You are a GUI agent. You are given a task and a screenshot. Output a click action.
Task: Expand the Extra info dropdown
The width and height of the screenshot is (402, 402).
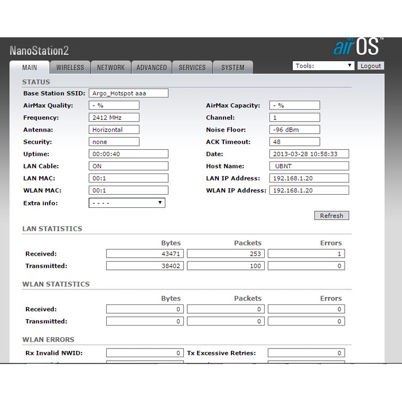tap(127, 203)
